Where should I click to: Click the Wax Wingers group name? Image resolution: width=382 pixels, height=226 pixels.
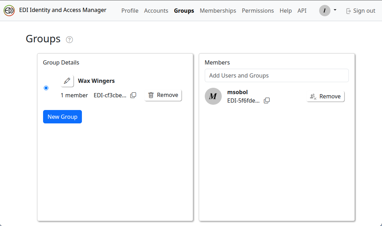click(96, 81)
